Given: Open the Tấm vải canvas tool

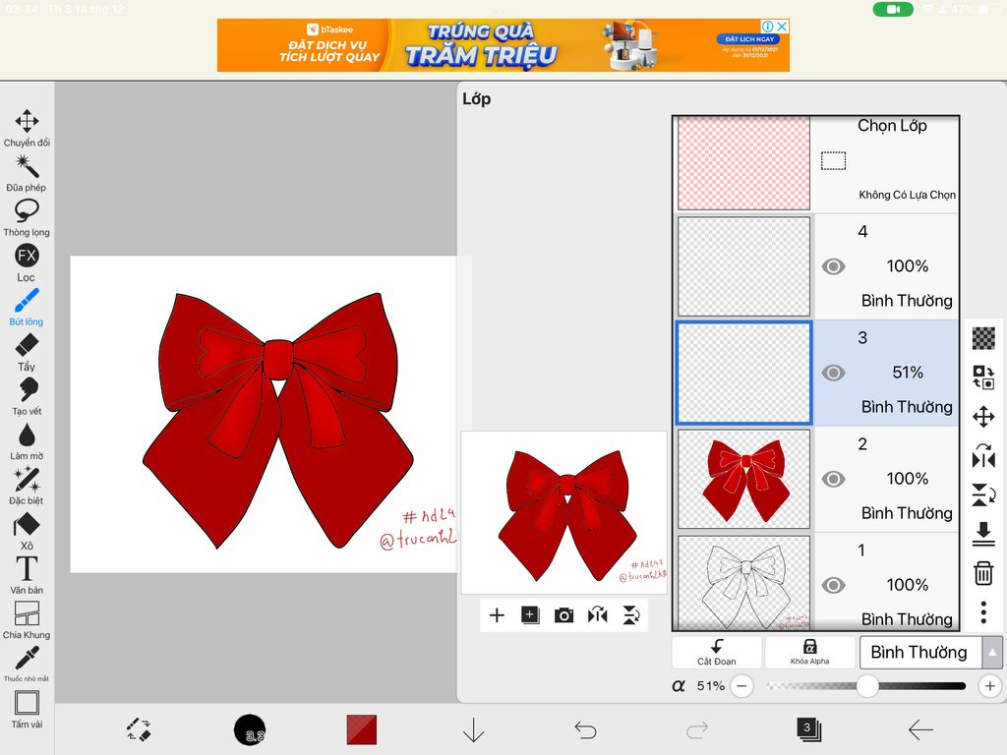Looking at the screenshot, I should coord(27,710).
